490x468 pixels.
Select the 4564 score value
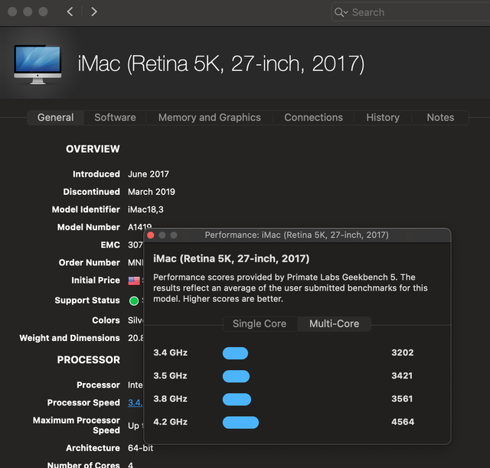point(403,422)
